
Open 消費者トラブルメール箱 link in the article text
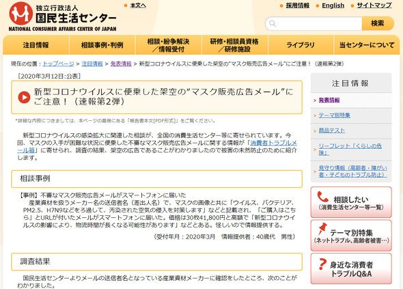[x=273, y=143]
